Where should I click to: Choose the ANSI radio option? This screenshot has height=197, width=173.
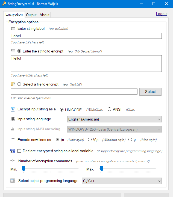[109, 109]
